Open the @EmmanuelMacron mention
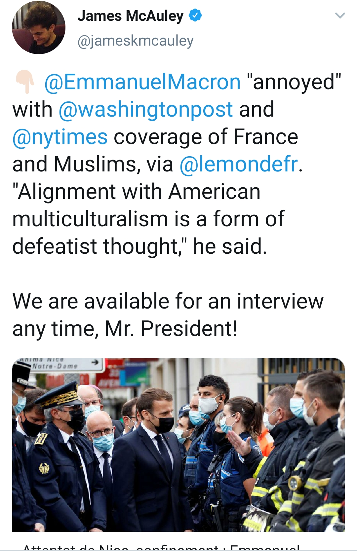This screenshot has height=551, width=357. coord(142,82)
